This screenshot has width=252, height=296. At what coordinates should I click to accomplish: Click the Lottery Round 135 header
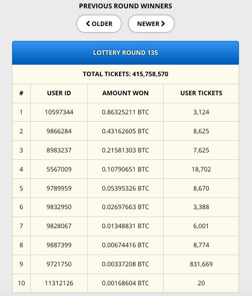[126, 53]
